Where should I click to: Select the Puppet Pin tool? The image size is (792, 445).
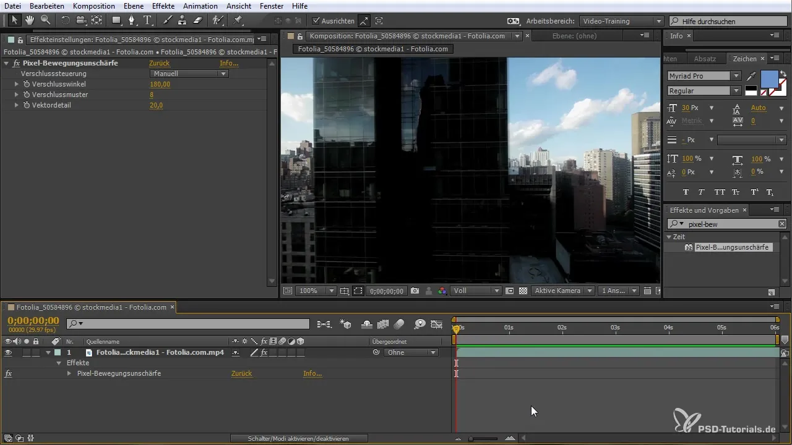point(238,20)
